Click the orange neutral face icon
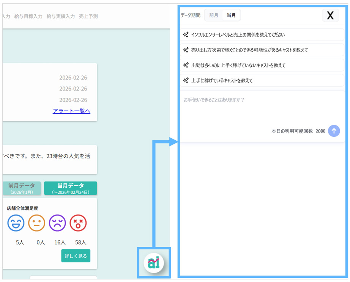 tap(37, 223)
